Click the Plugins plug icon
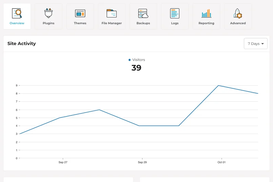The image size is (273, 182). point(48,14)
